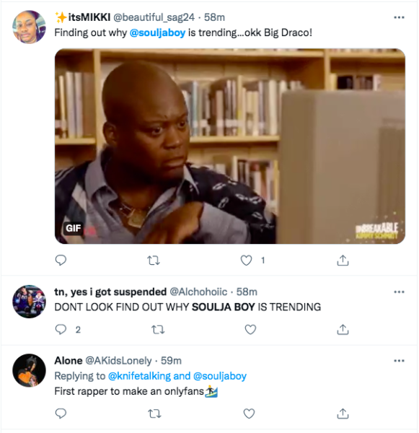Like itsMIKKI's tweet with GIF

click(x=246, y=261)
